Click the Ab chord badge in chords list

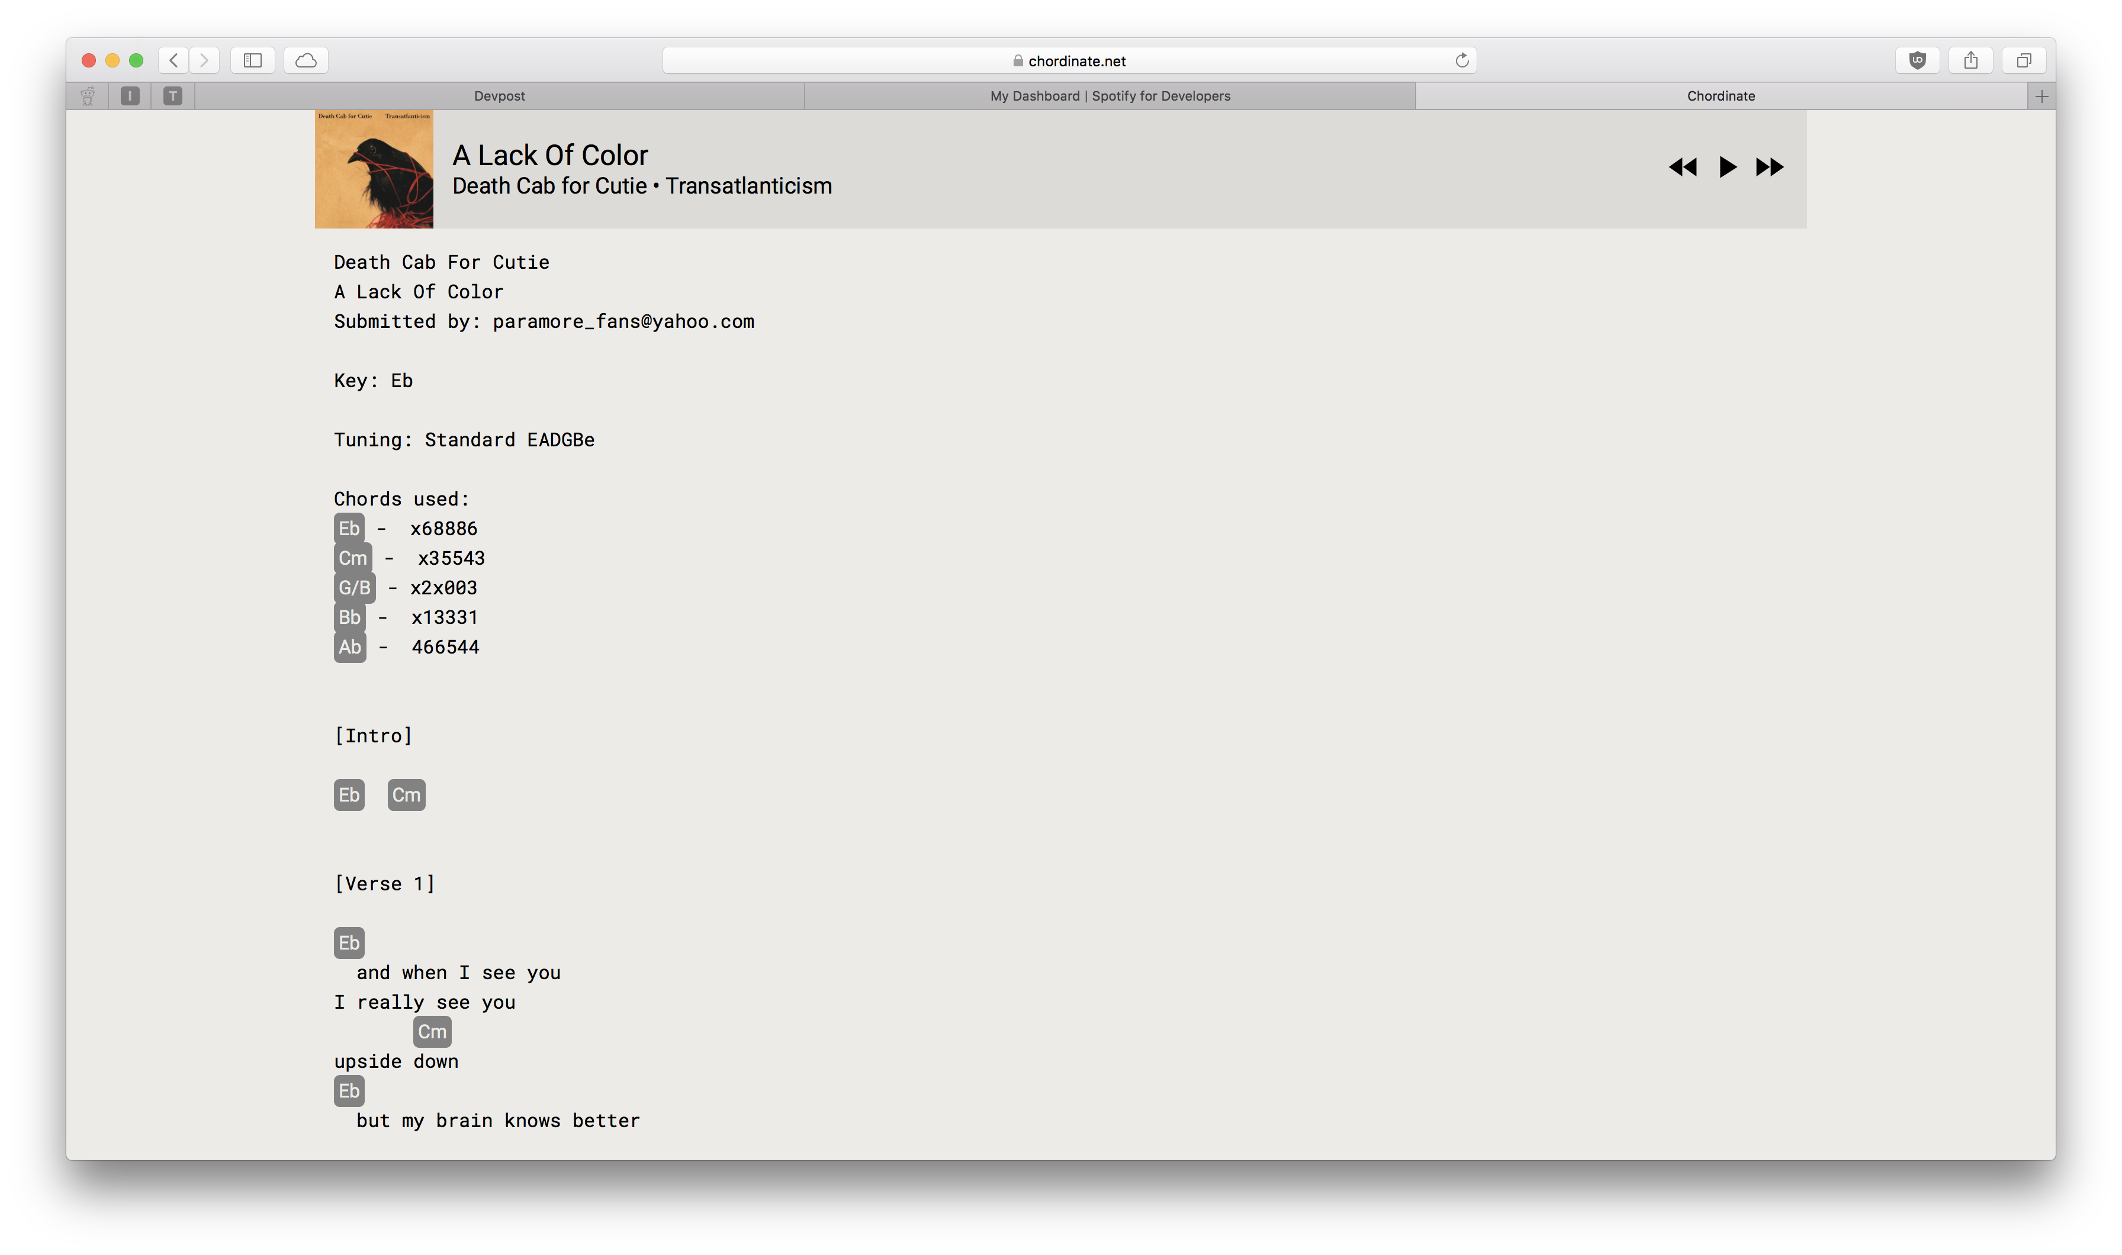pos(349,647)
